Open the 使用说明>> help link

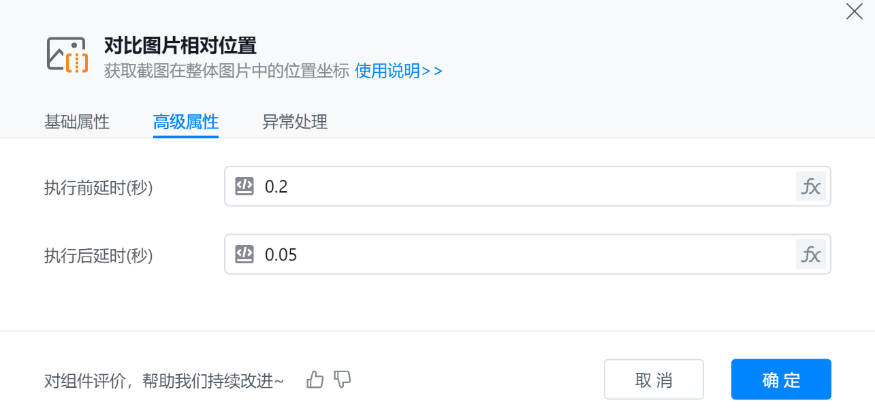(x=398, y=71)
